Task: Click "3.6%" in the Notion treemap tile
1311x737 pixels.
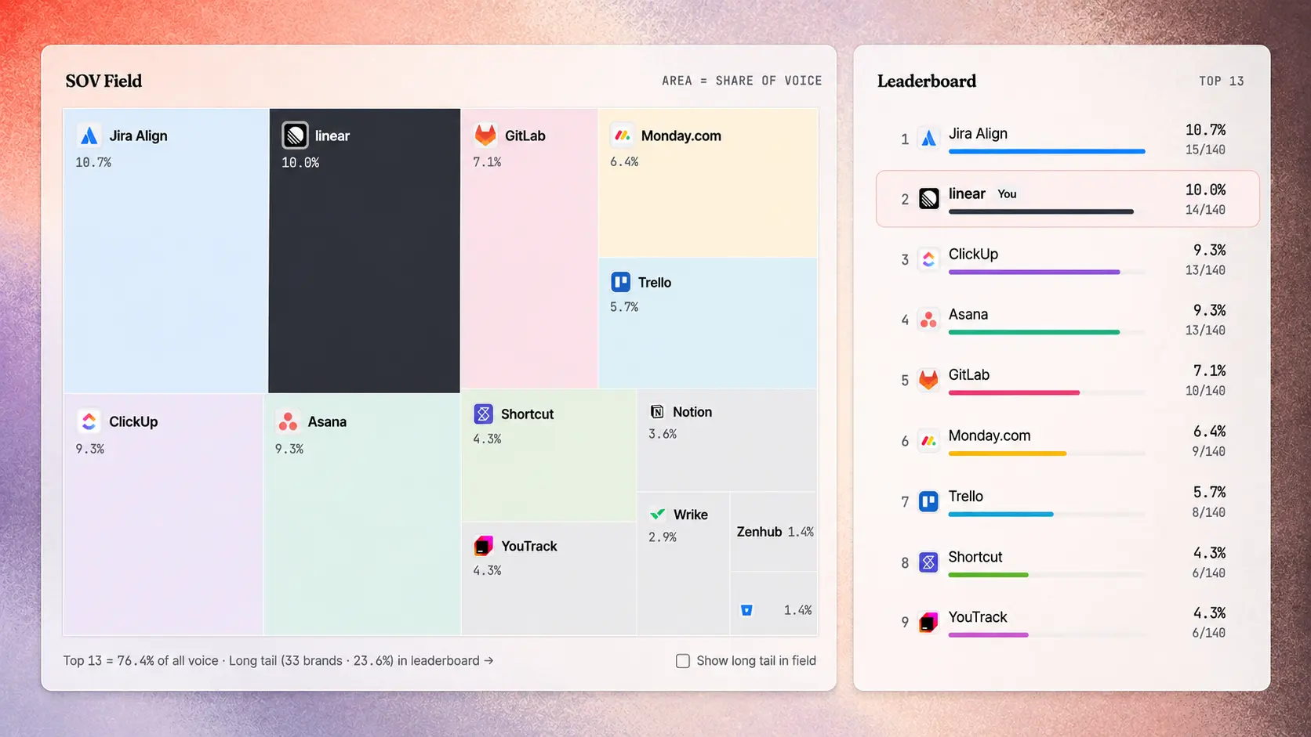Action: coord(663,434)
